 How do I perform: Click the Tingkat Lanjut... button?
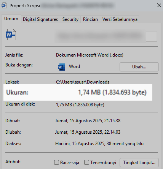pyautogui.click(x=139, y=163)
